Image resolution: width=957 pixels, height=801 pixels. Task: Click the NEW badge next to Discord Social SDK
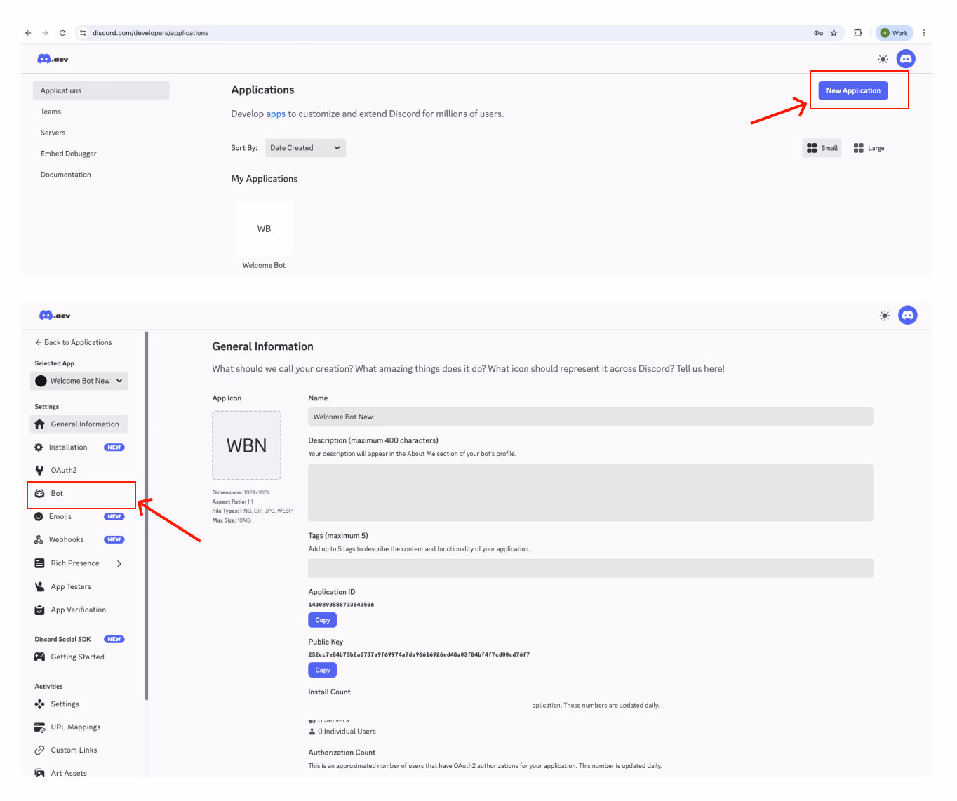(x=114, y=640)
